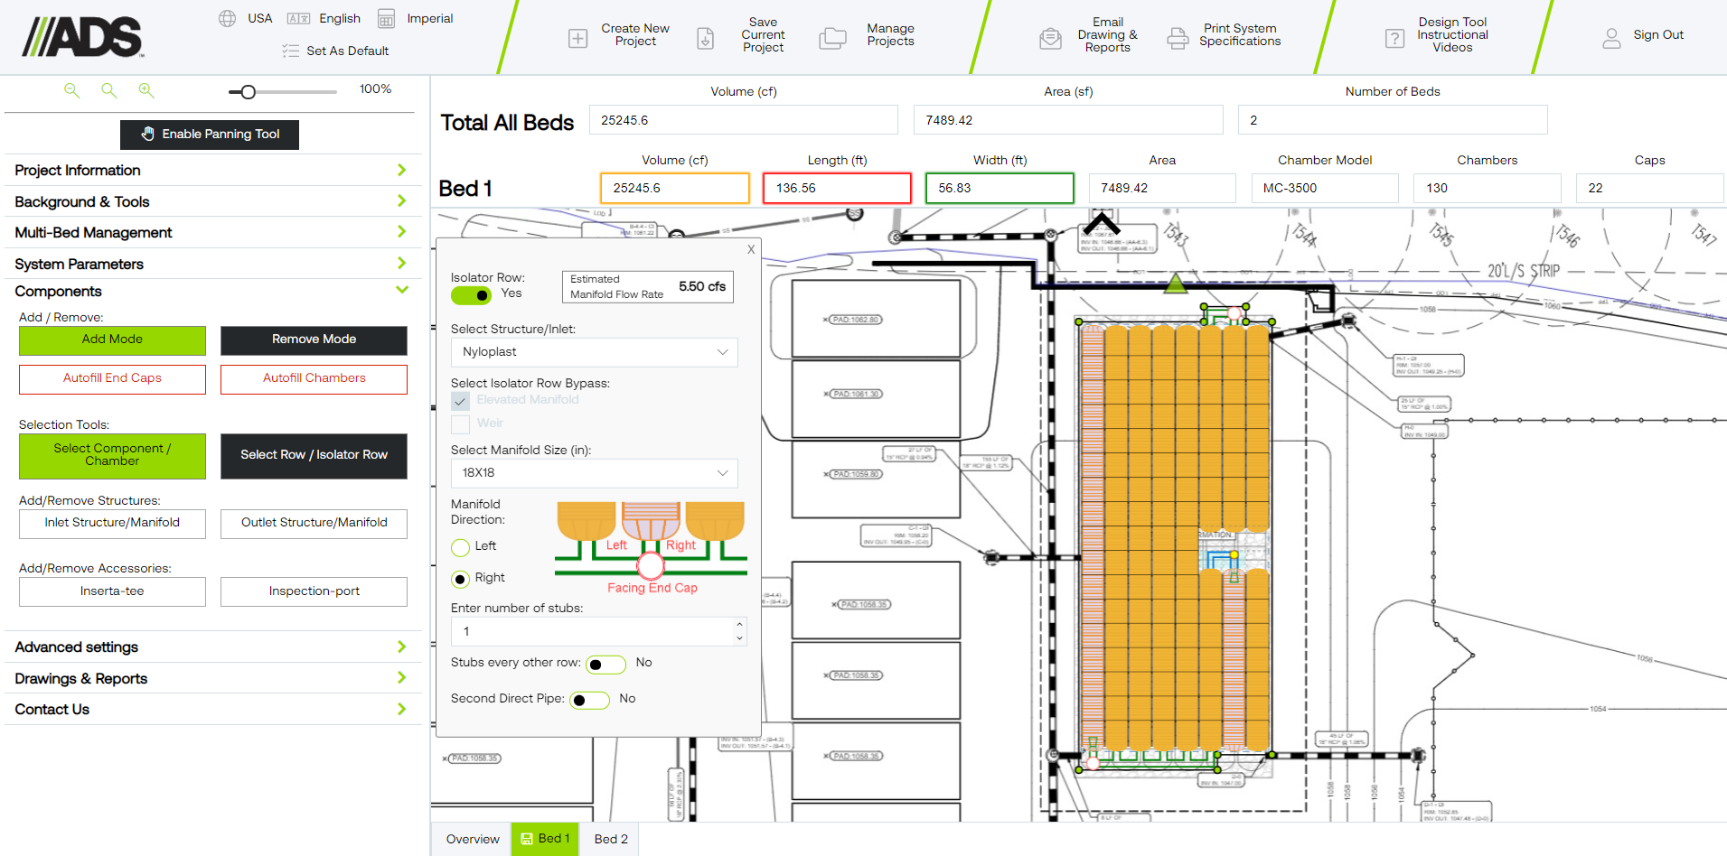This screenshot has width=1727, height=856.
Task: Click the Save Current Project icon
Action: (x=706, y=37)
